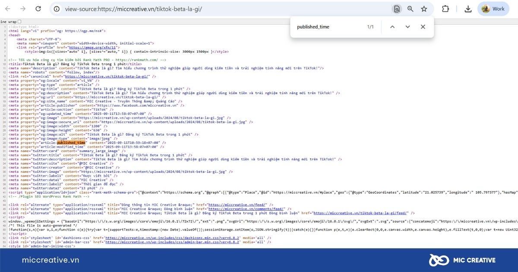Go forward to next page
This screenshot has height=272, width=518.
coord(23,9)
